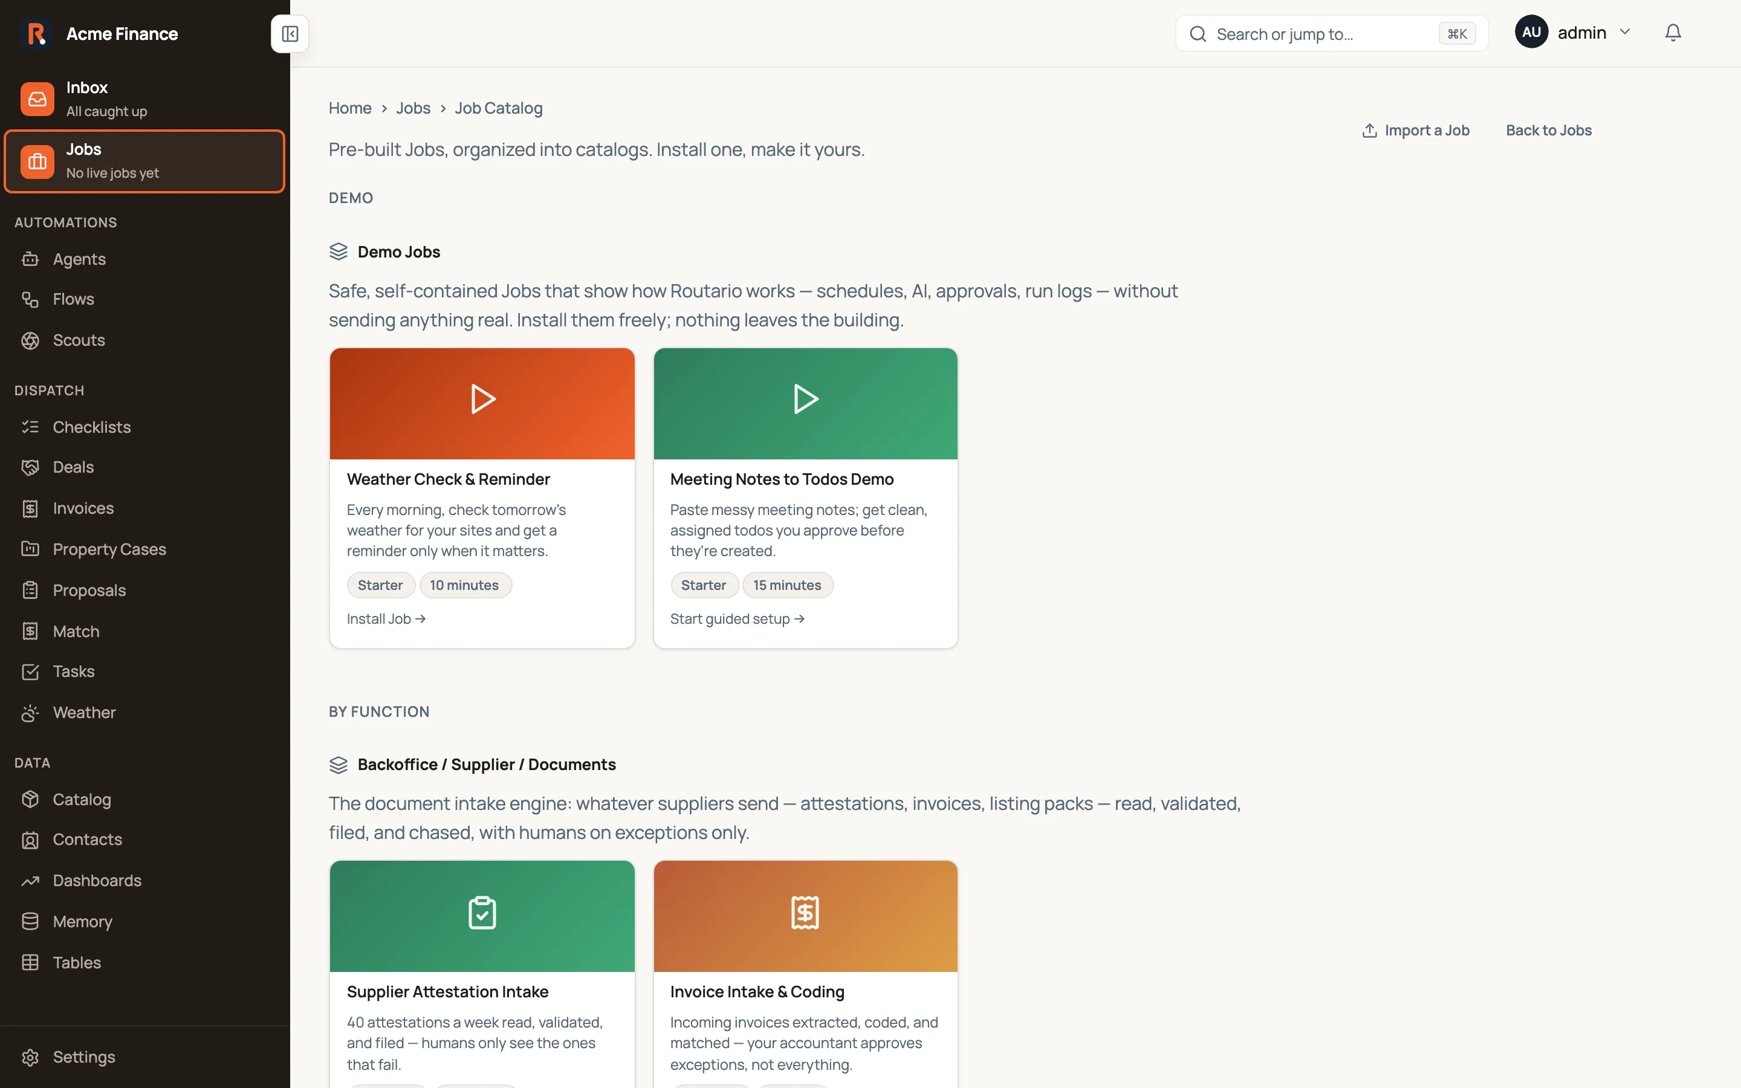Click the Backoffice catalog layers icon
The height and width of the screenshot is (1088, 1741).
(x=338, y=765)
